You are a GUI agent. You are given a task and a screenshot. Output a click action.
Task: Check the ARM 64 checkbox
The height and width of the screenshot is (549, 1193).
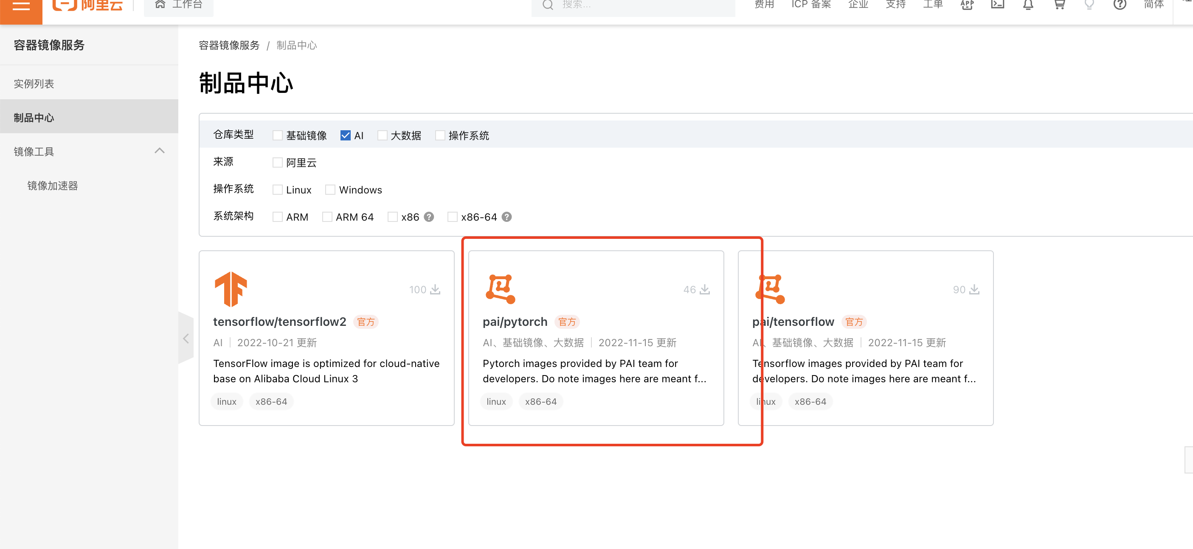tap(327, 217)
